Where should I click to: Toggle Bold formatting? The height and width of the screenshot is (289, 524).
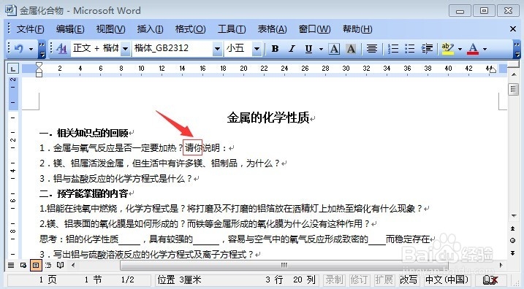click(x=275, y=49)
